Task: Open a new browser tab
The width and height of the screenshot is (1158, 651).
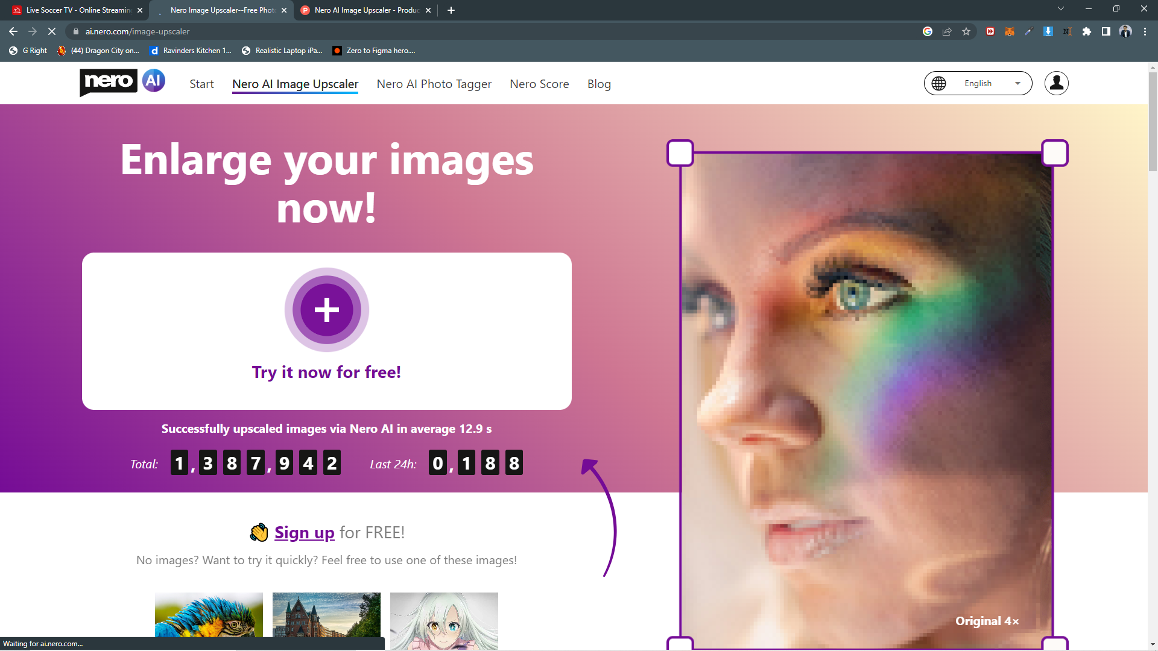Action: (451, 10)
